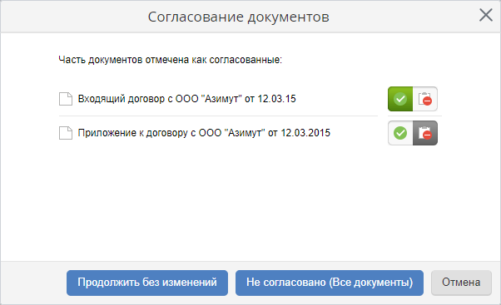This screenshot has height=305, width=501.
Task: Click the date 12.03.2015 in the appendix name
Action: (x=305, y=133)
